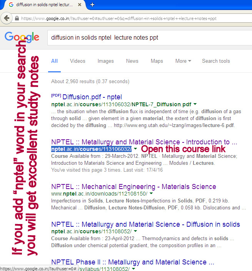Image resolution: width=252 pixels, height=271 pixels.
Task: Open NPTEL Mechanical Engineering - Materials Science link
Action: coord(134,187)
